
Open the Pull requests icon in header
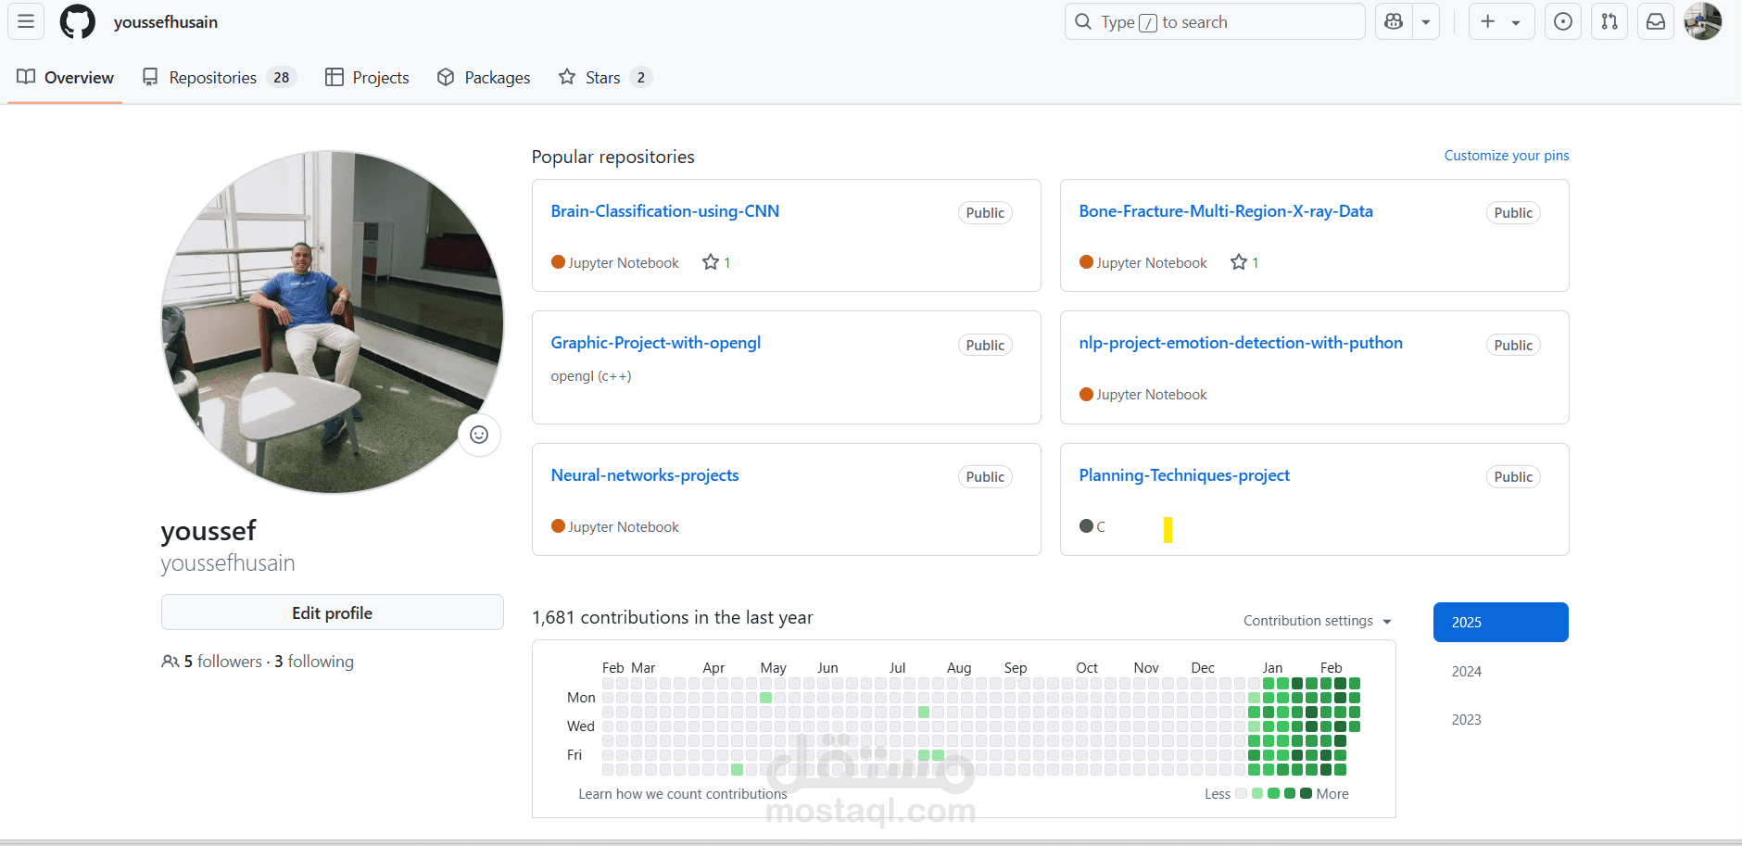pyautogui.click(x=1609, y=21)
